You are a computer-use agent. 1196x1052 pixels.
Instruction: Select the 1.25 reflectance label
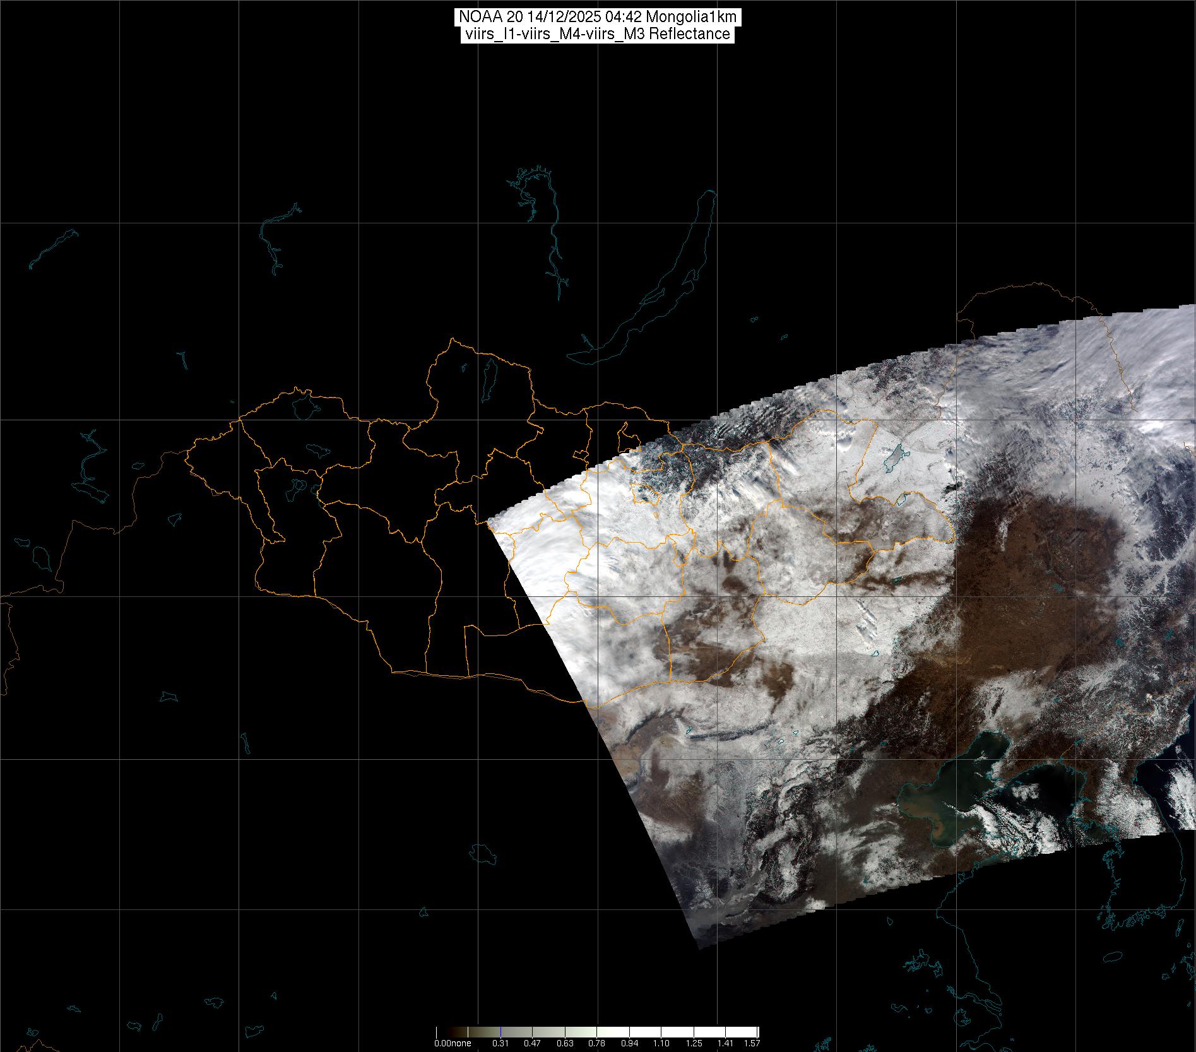[694, 1043]
